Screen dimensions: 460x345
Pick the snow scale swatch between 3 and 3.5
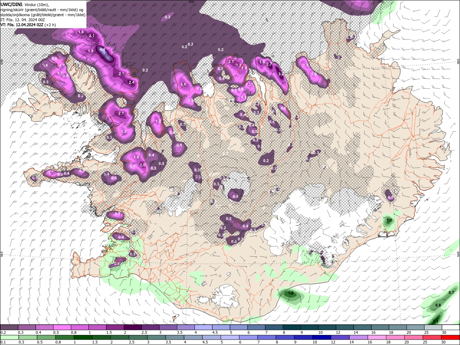[168, 327]
